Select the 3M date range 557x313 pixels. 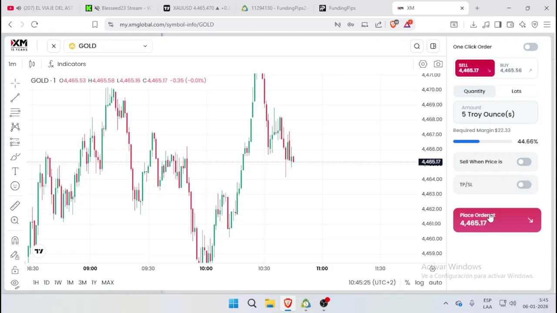click(x=82, y=283)
